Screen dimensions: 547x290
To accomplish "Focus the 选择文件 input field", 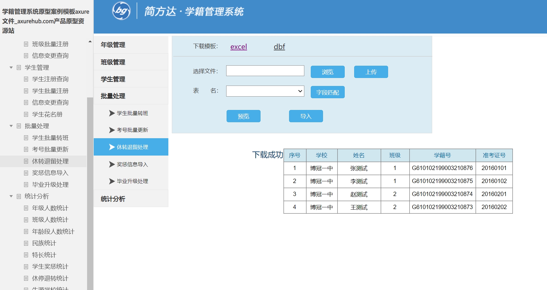I will coord(265,71).
